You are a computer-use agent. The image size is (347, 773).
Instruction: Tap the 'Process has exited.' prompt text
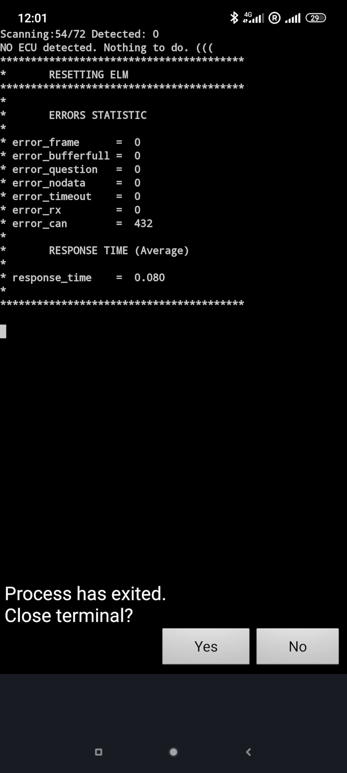tap(85, 593)
